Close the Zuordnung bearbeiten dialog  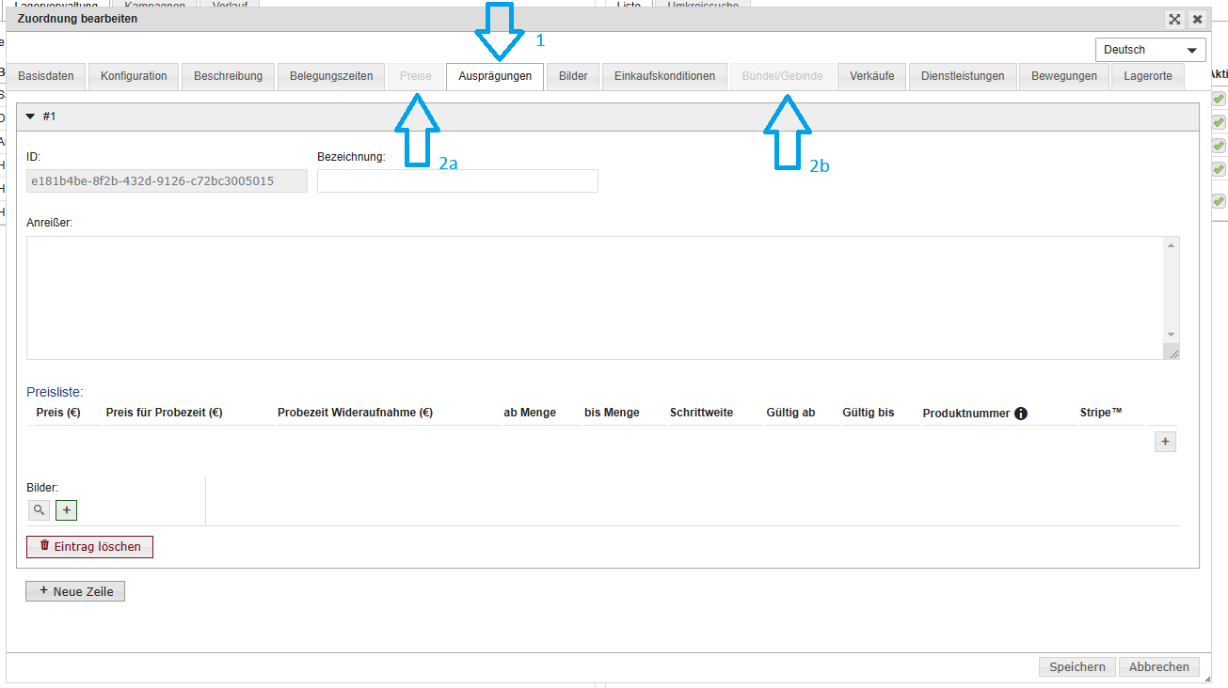1197,19
